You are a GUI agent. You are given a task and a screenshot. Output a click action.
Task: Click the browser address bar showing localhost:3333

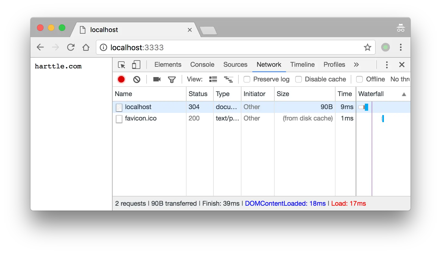coord(190,47)
